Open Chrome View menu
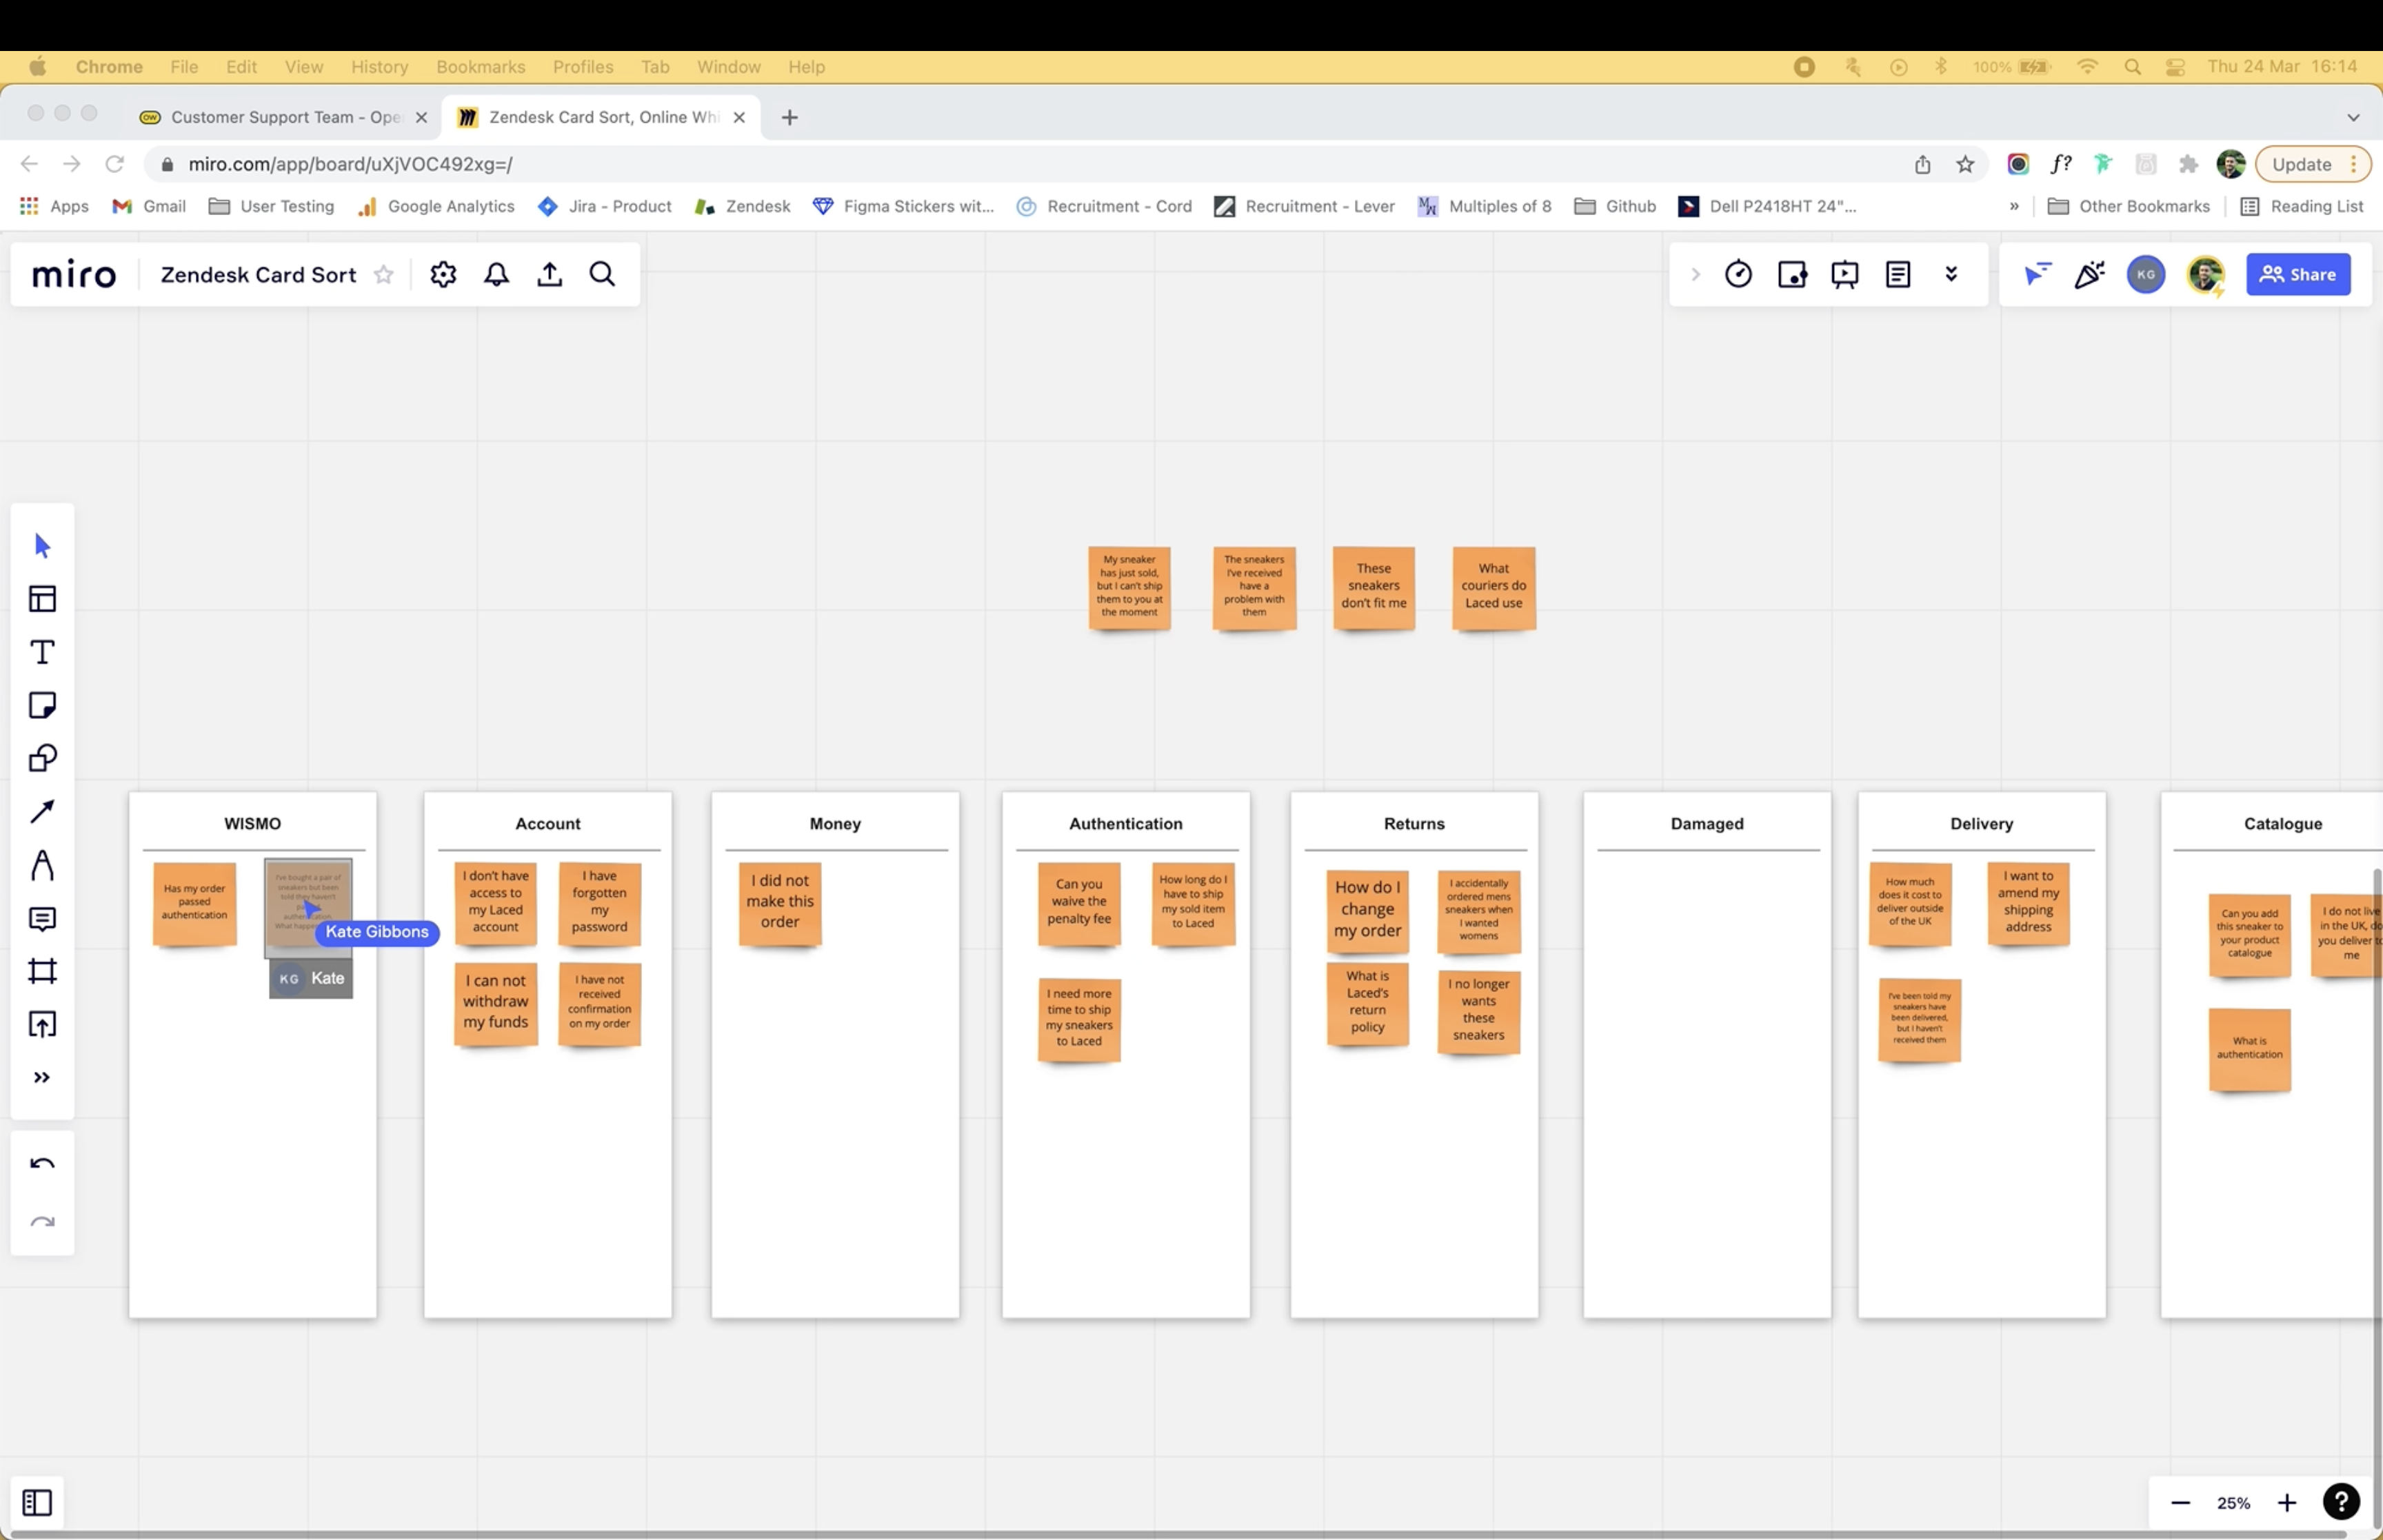 (x=303, y=67)
